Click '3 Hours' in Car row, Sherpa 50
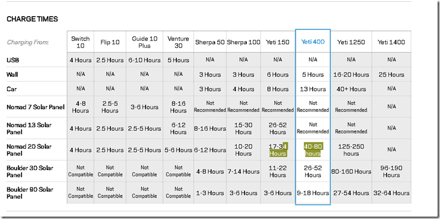Image resolution: width=440 pixels, height=219 pixels. tap(210, 89)
